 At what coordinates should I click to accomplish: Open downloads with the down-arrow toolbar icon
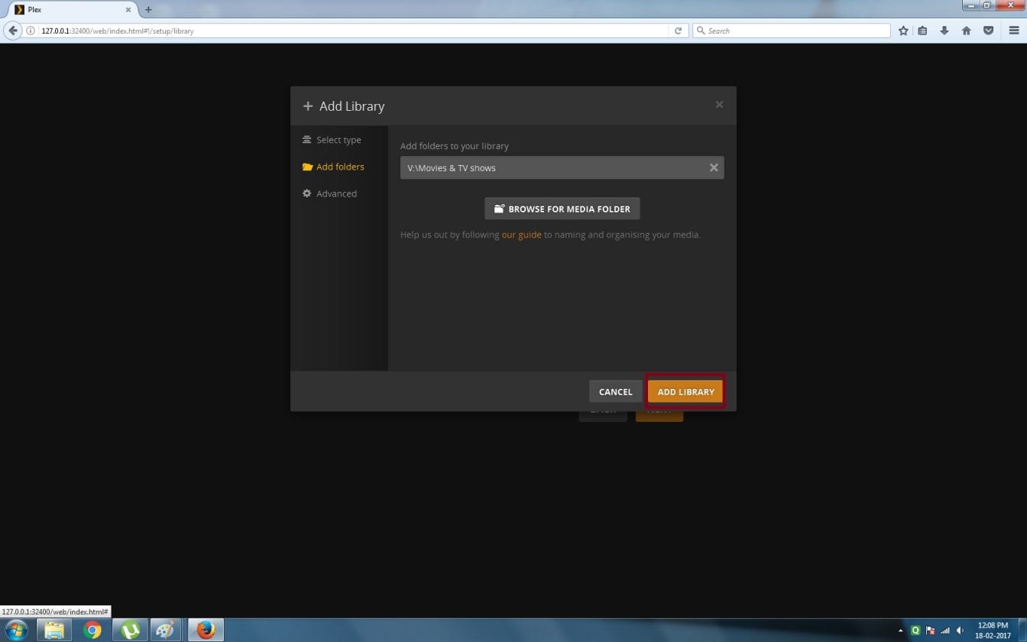[945, 31]
